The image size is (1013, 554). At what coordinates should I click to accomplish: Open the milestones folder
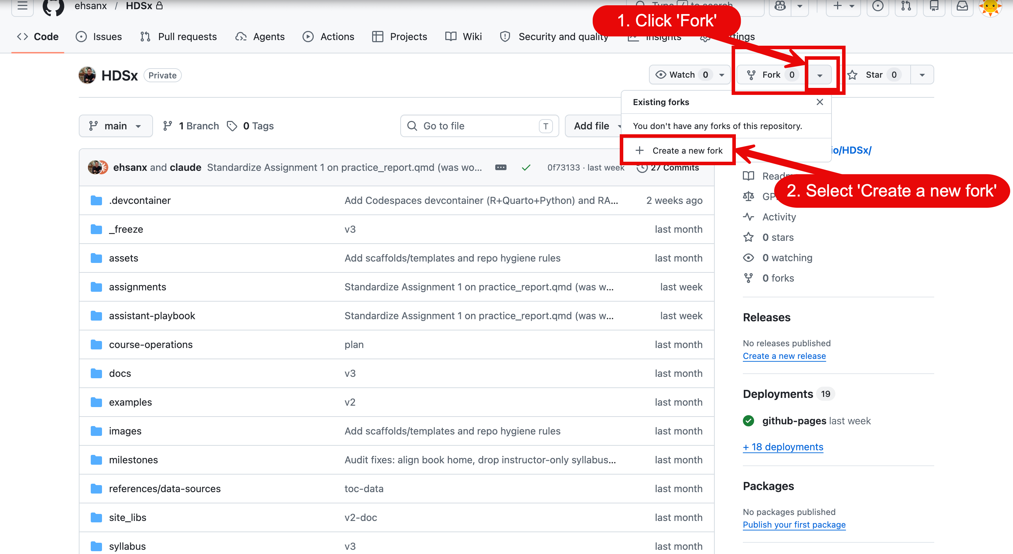click(133, 460)
